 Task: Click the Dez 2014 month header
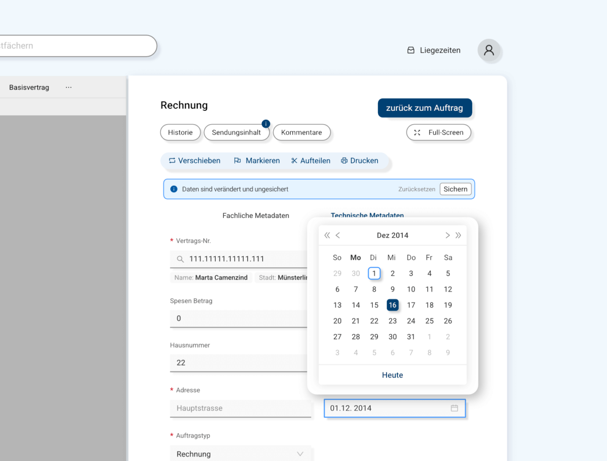coord(393,235)
